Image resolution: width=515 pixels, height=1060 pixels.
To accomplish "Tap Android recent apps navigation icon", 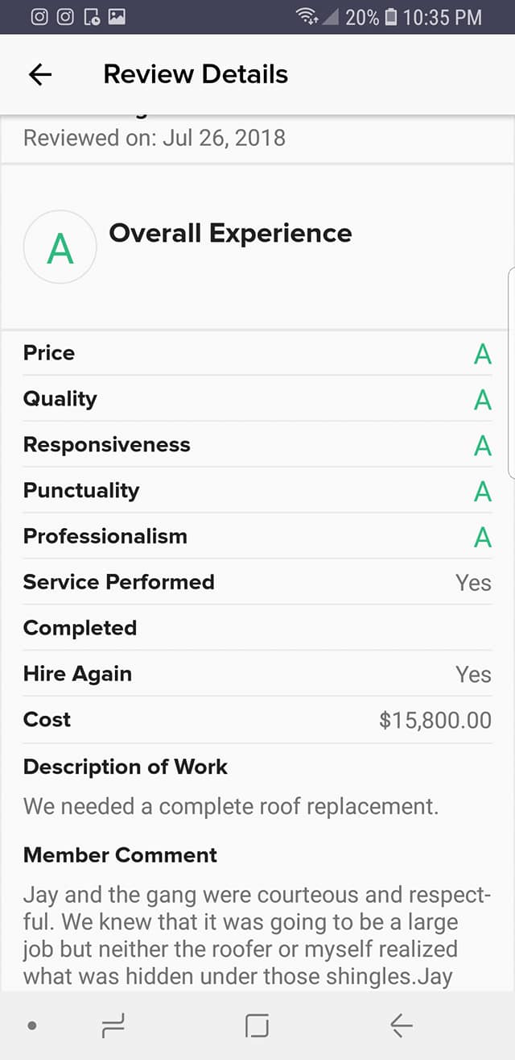I will click(113, 1025).
